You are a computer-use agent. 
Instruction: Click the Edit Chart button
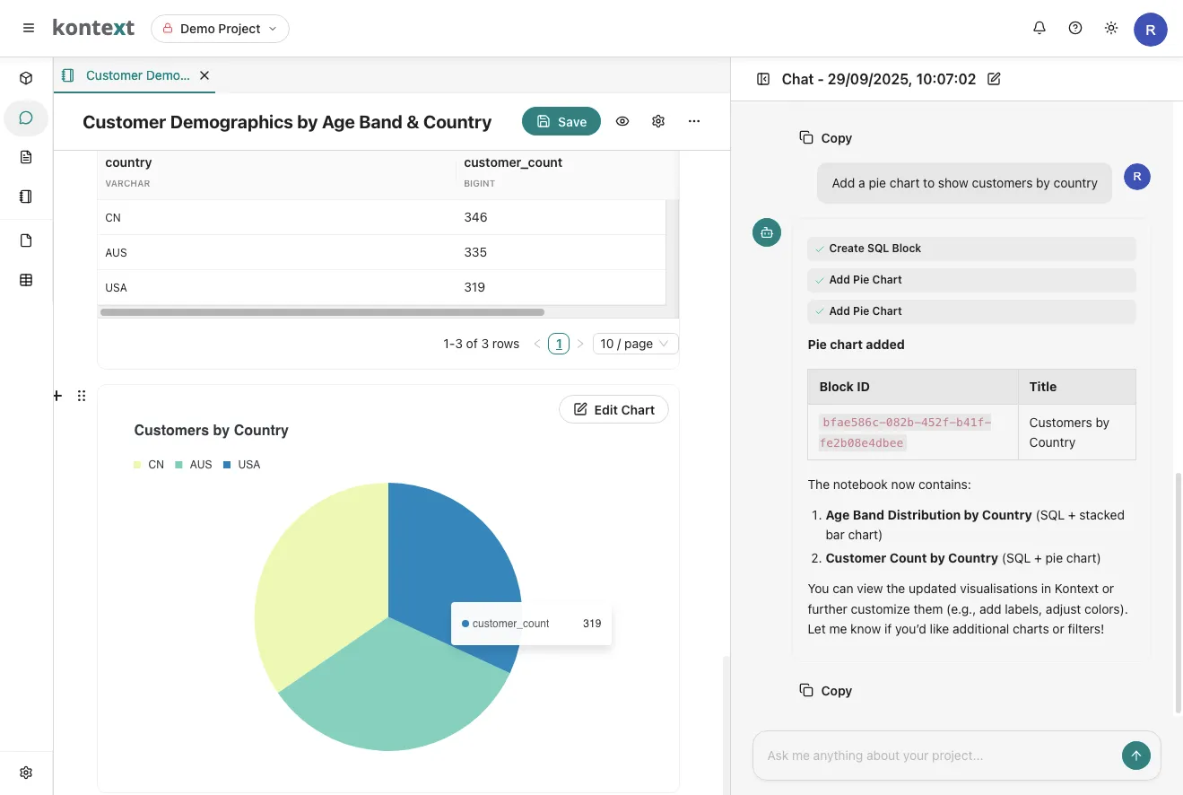point(613,410)
